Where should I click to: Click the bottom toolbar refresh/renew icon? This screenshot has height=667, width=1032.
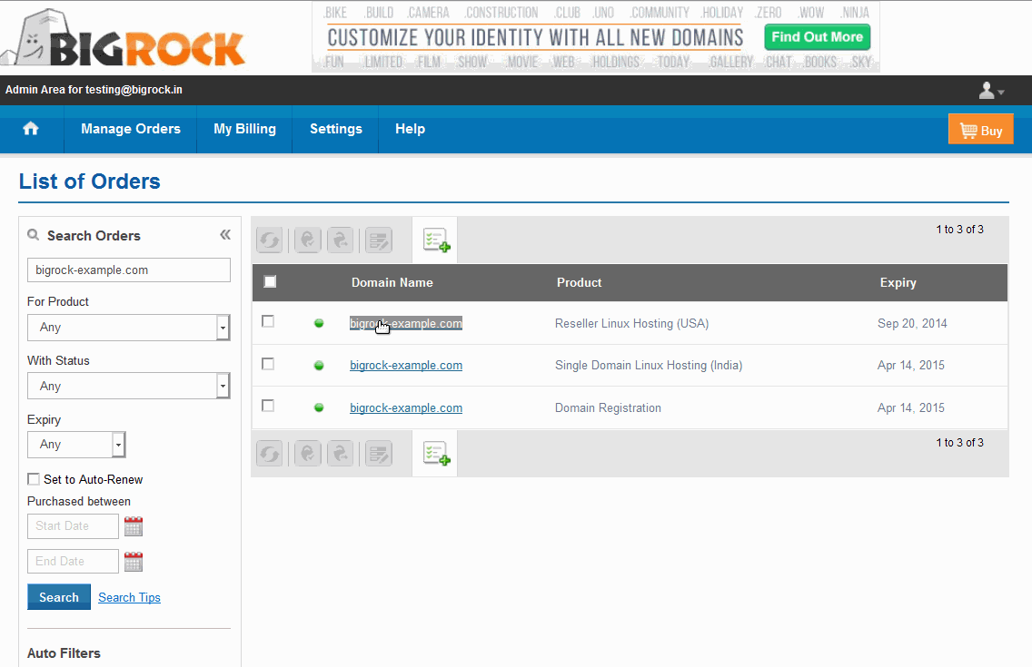click(269, 454)
